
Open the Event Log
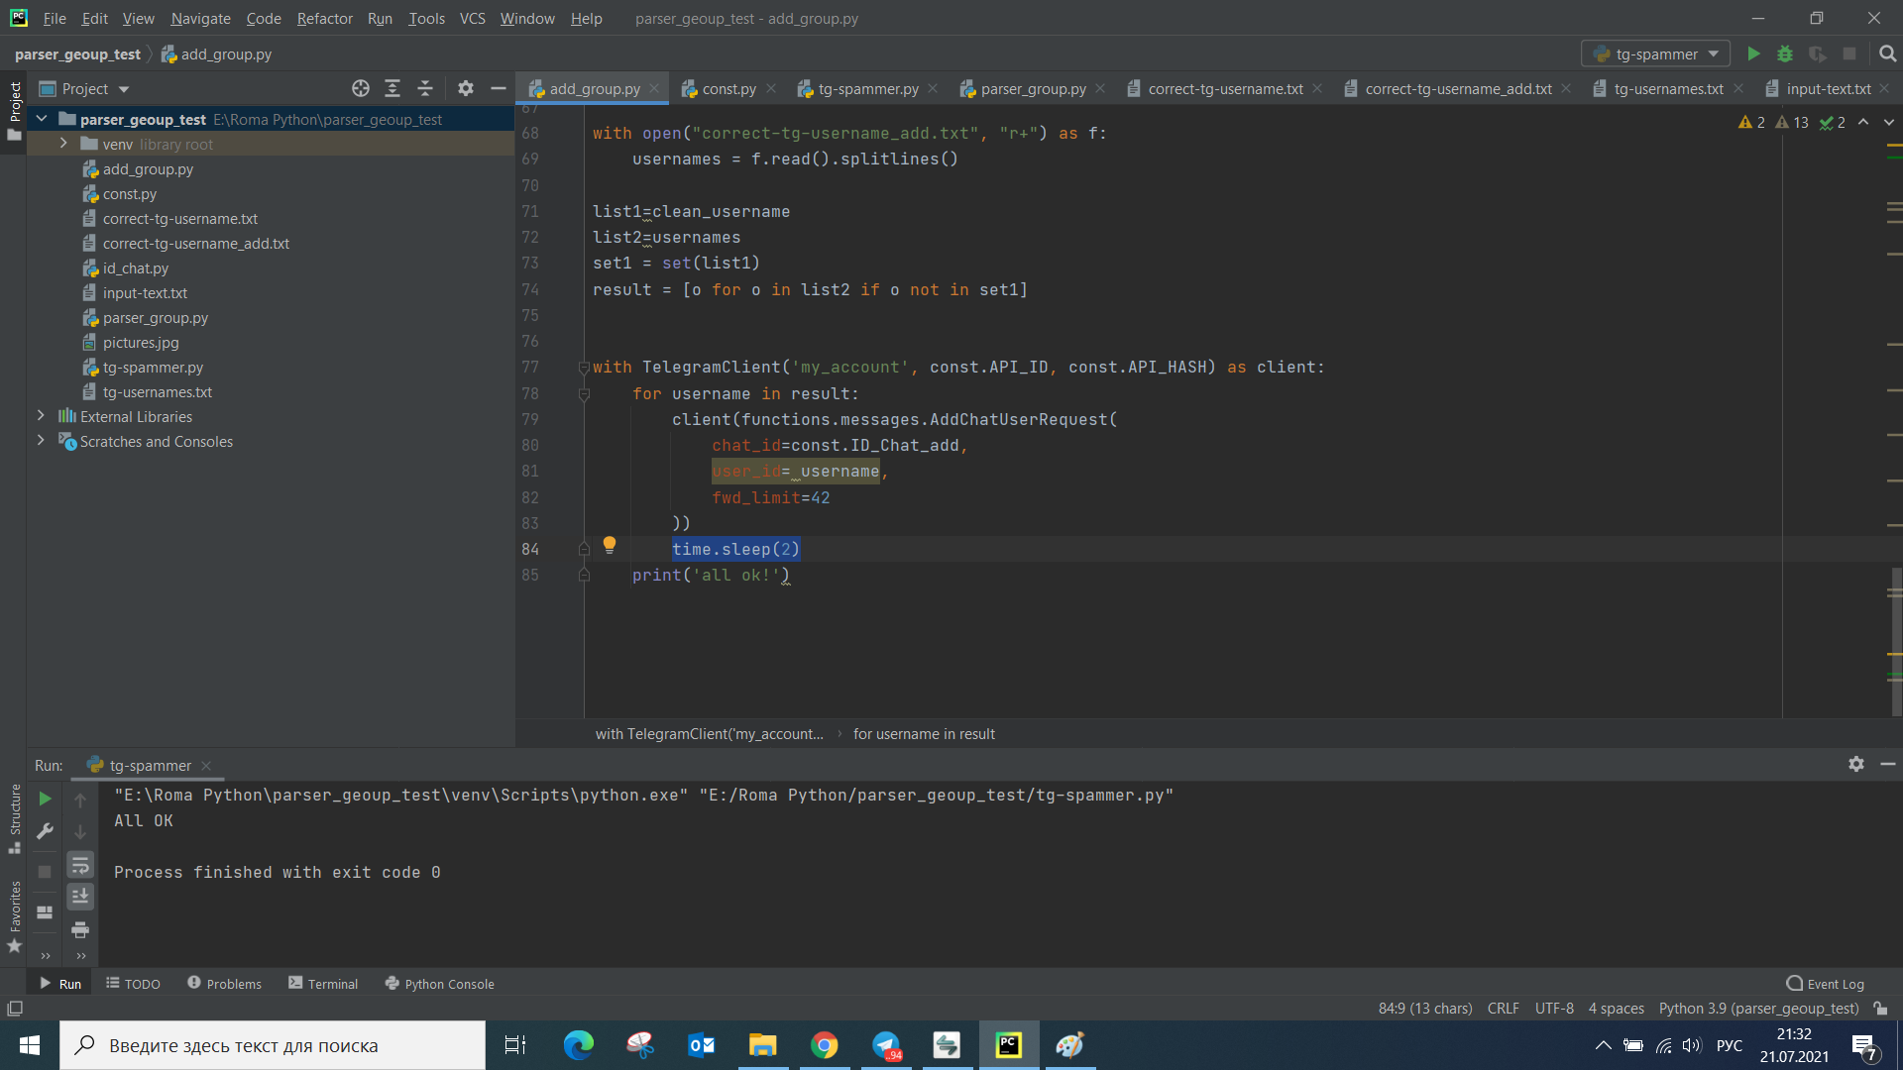click(x=1825, y=984)
